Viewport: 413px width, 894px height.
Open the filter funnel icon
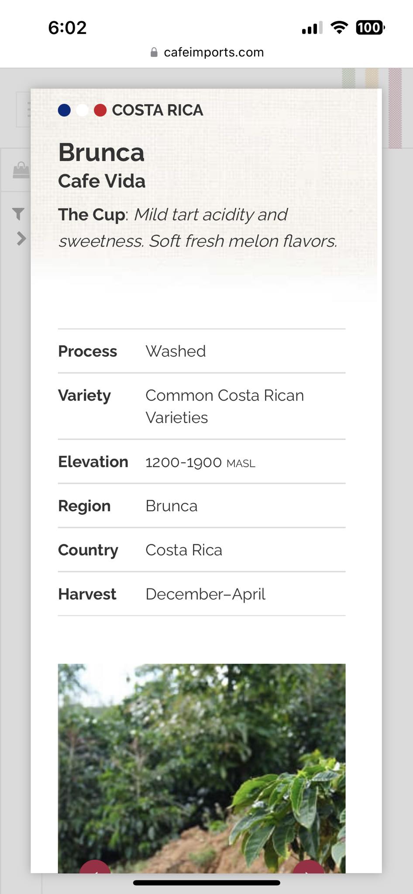(x=18, y=213)
